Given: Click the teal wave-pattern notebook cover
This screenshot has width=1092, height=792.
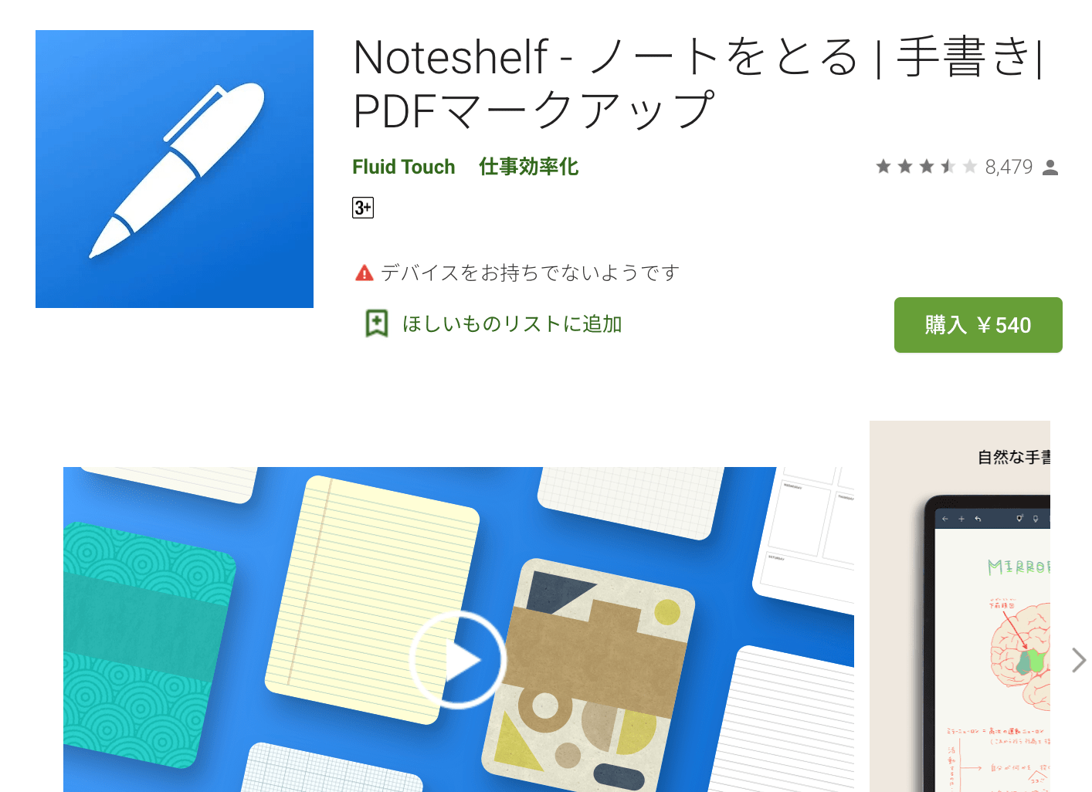Looking at the screenshot, I should pyautogui.click(x=147, y=645).
